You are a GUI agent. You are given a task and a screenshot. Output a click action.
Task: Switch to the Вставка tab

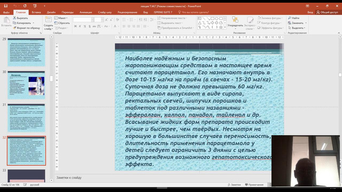coord(36,12)
